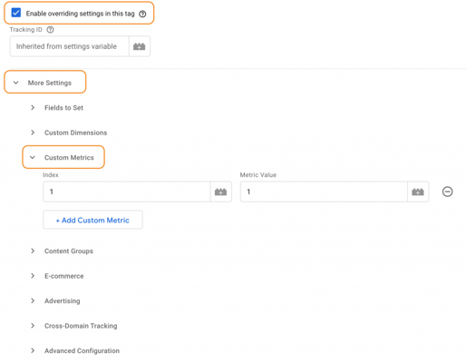The height and width of the screenshot is (364, 467).
Task: Expand Advertising settings section
Action: [55, 300]
